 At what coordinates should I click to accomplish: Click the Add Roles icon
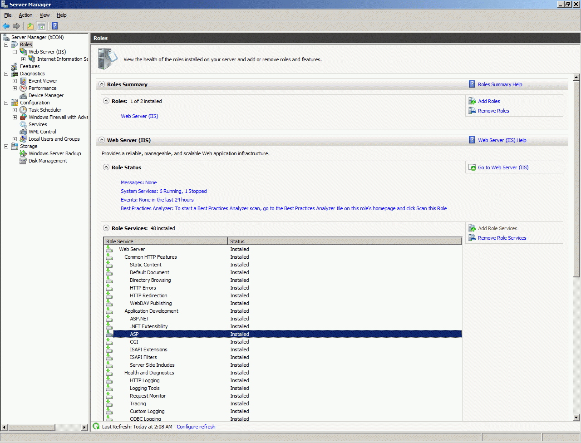click(x=472, y=101)
